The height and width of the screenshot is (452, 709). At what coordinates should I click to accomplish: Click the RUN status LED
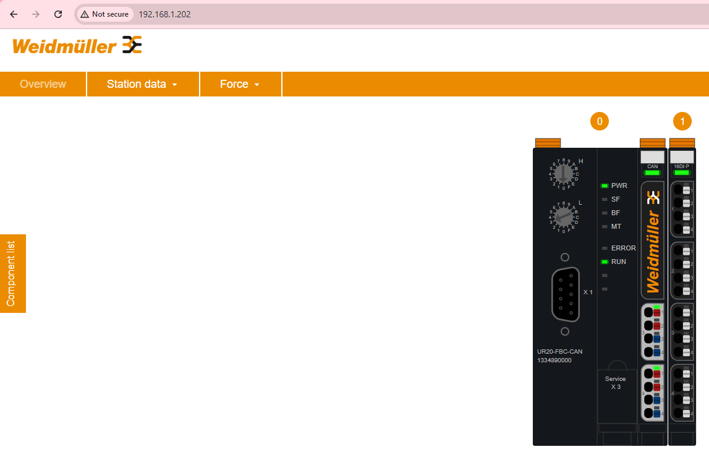point(605,262)
